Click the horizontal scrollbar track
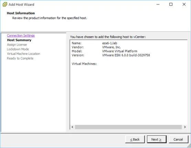Viewport: 191px width, 148px height. [x=128, y=127]
